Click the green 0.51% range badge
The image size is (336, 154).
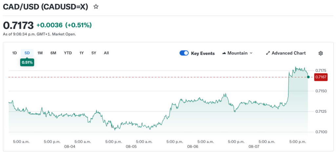point(27,63)
